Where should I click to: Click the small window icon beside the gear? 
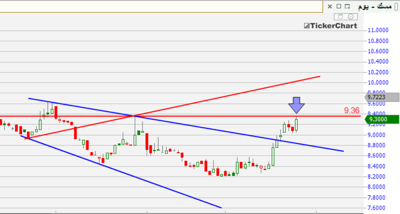(341, 17)
